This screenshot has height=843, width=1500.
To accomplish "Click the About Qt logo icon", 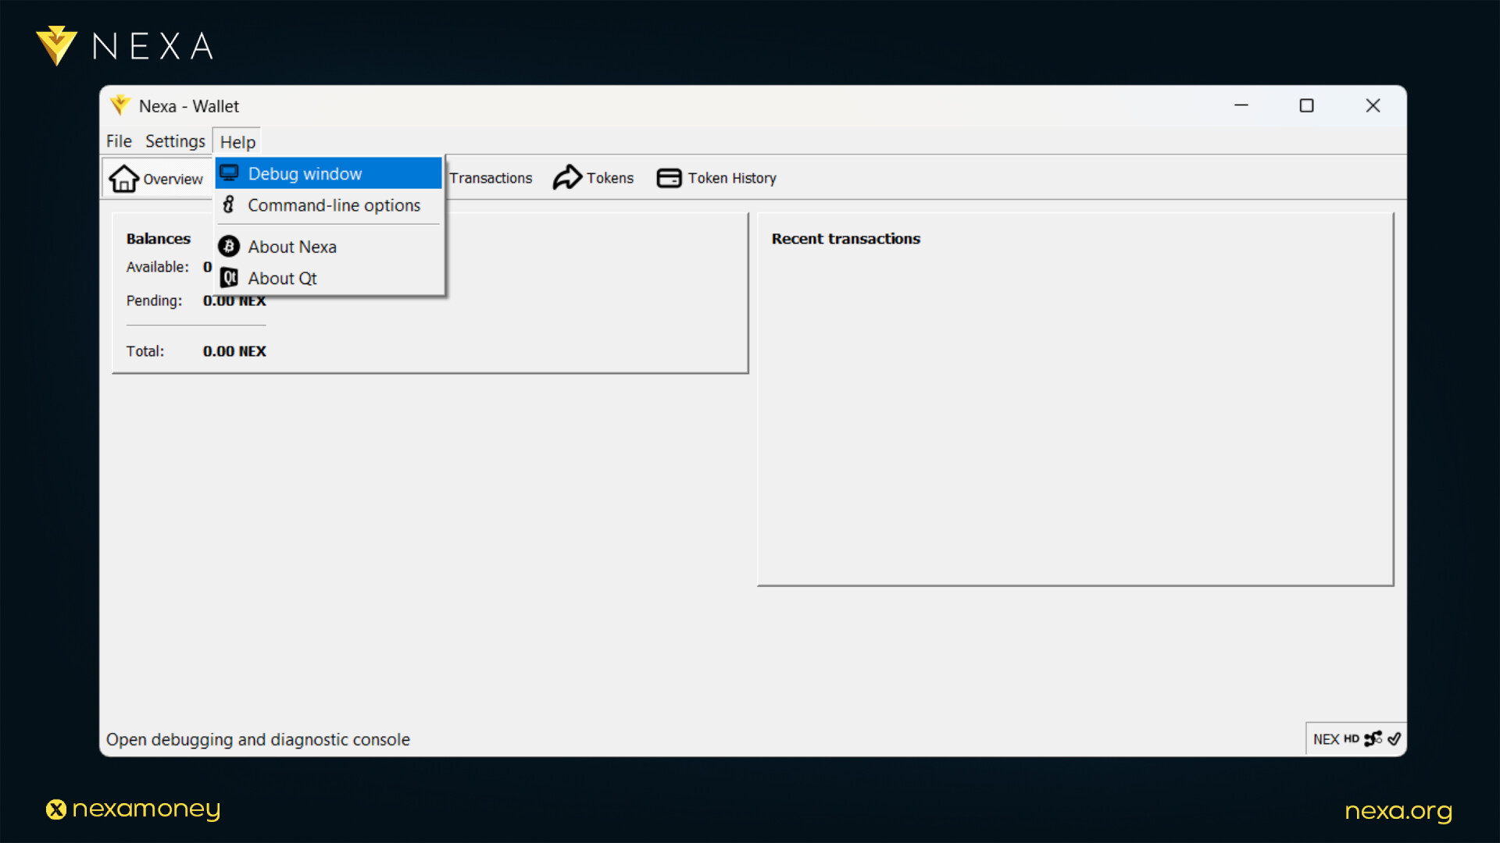I will (x=229, y=278).
